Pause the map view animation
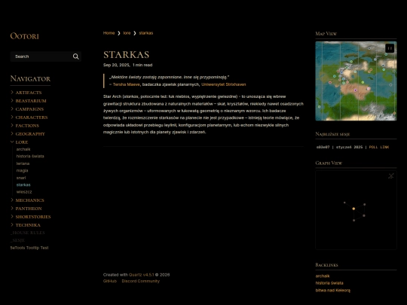The width and height of the screenshot is (407, 305). [x=390, y=48]
